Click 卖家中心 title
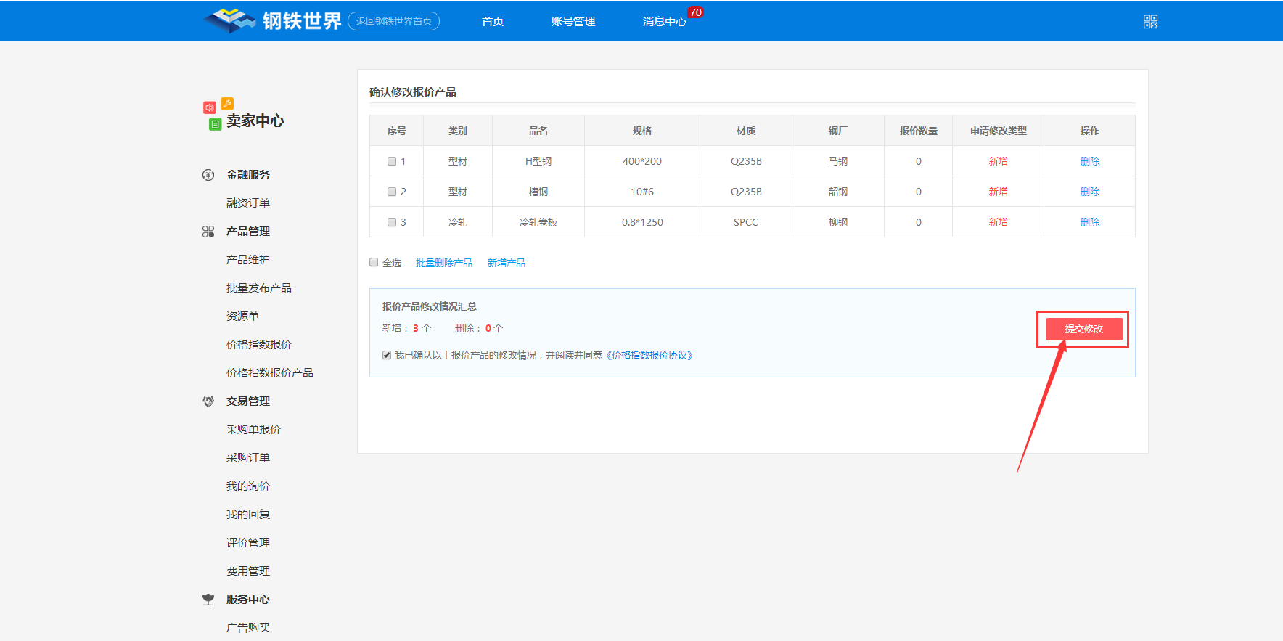1283x641 pixels. pyautogui.click(x=255, y=121)
